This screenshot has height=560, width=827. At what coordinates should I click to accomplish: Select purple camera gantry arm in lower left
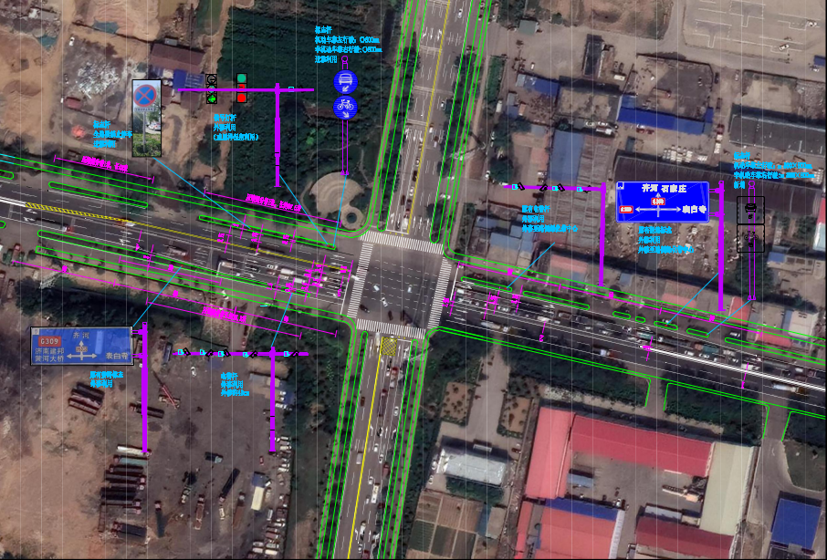click(x=242, y=353)
